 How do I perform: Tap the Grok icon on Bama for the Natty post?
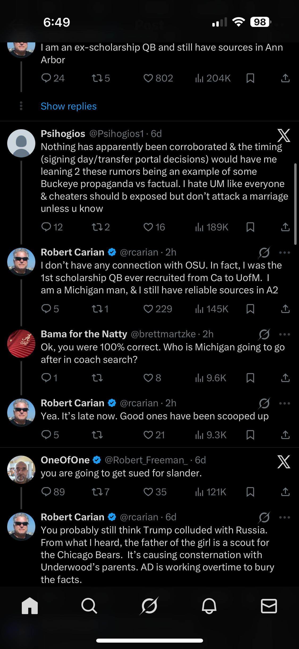point(264,334)
